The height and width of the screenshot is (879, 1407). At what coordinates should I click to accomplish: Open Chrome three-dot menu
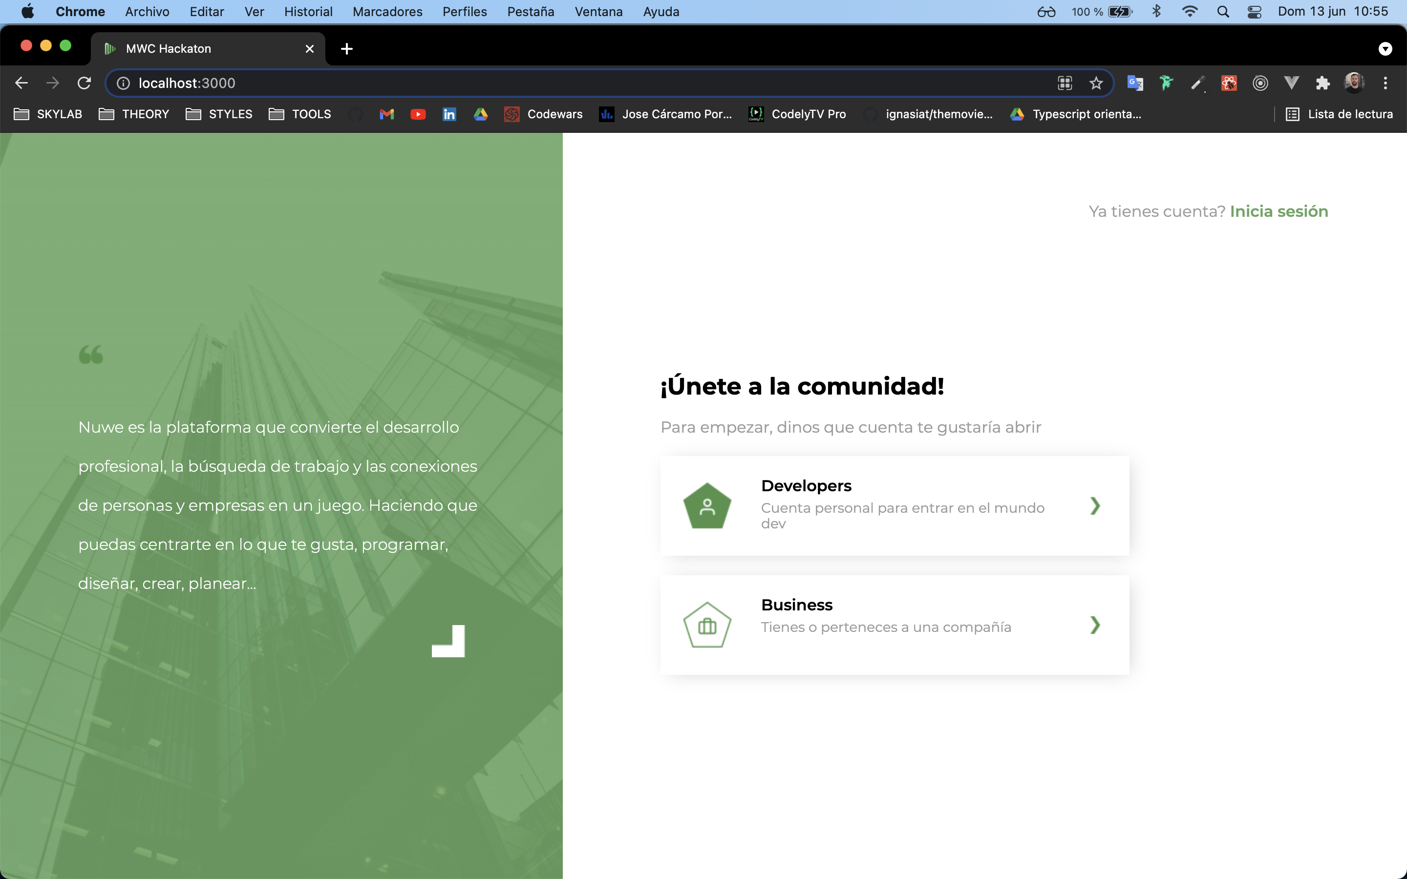[1385, 83]
